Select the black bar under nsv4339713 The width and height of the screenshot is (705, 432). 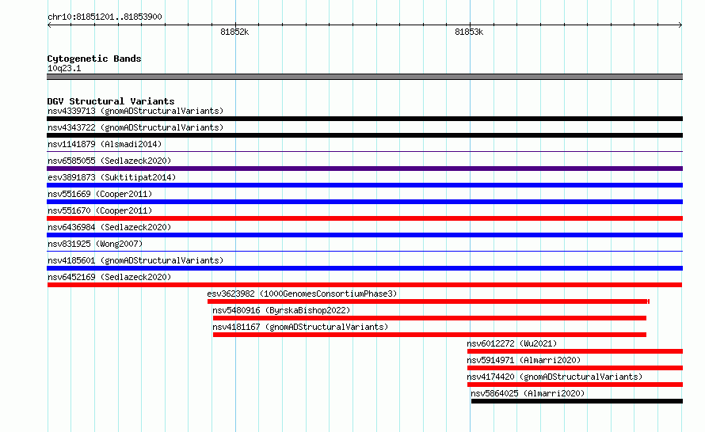tap(364, 119)
